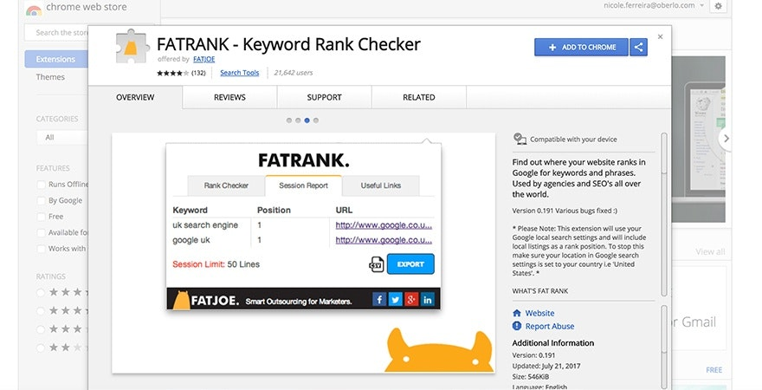Viewport: 762px width, 390px height.
Task: Switch to Useful Links tab in screenshot
Action: coord(380,185)
